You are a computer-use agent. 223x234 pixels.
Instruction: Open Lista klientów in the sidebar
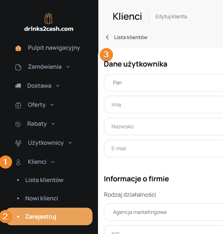[x=44, y=180]
